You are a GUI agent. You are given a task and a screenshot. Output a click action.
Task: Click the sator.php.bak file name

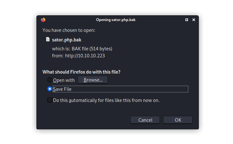[x=66, y=40]
